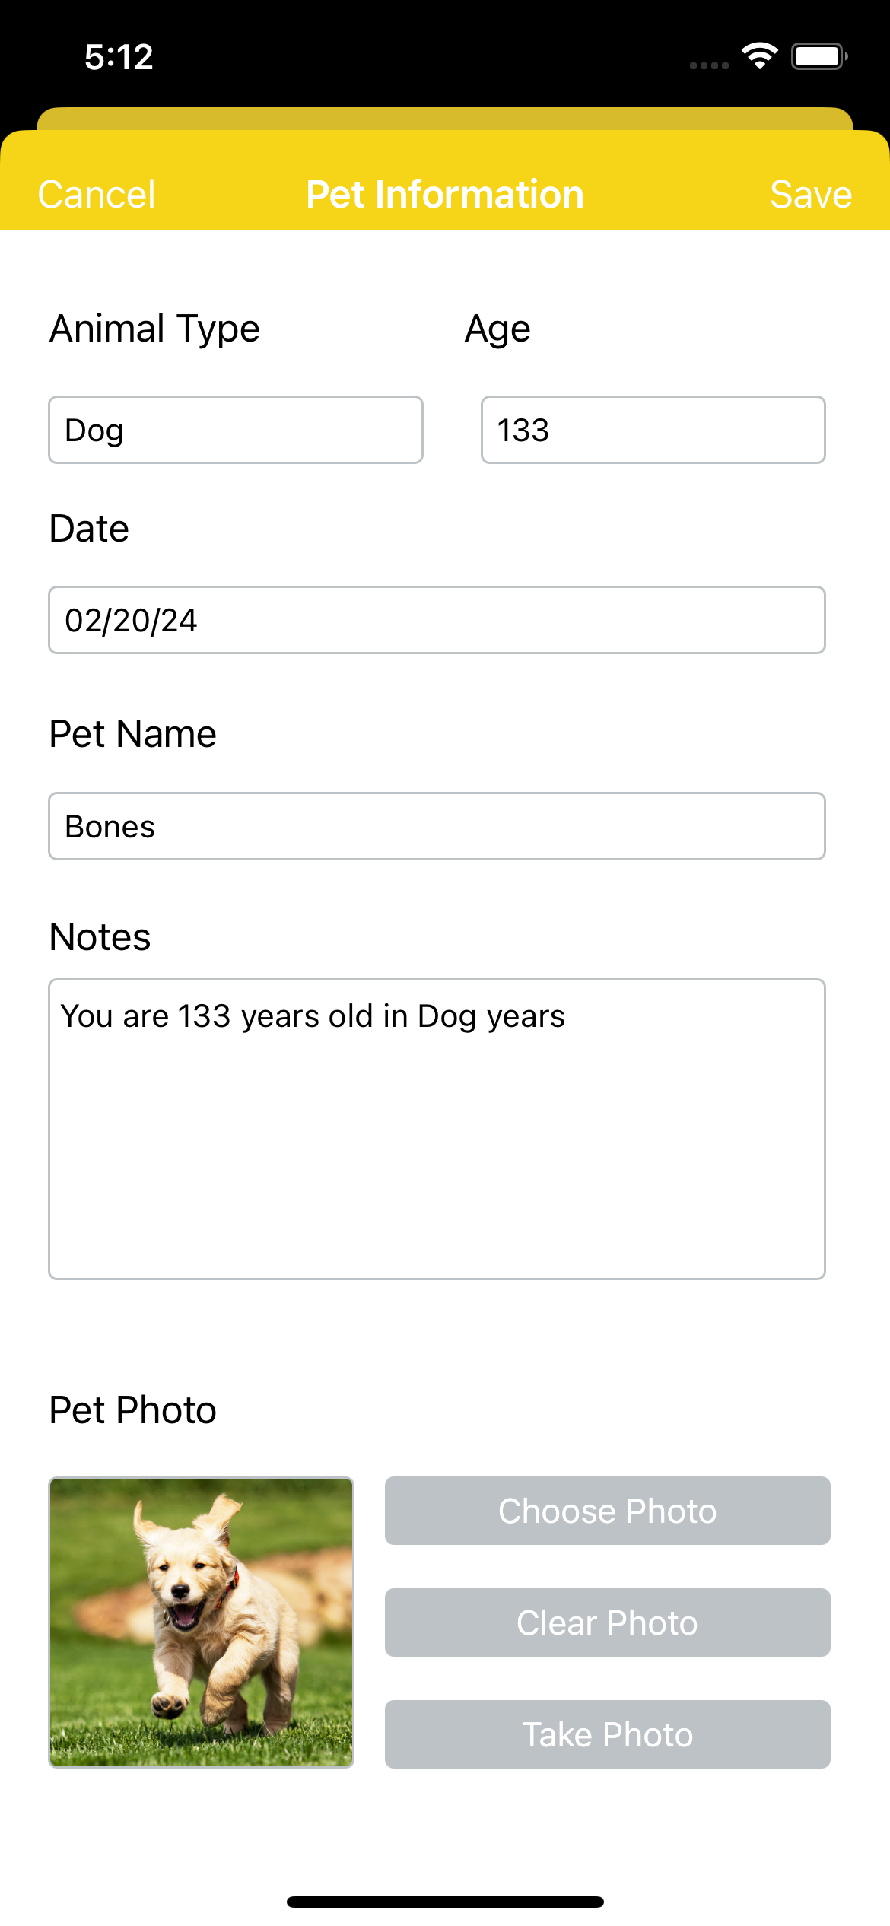The height and width of the screenshot is (1926, 890).
Task: Open the Date field showing 02/20/24
Action: coord(437,620)
